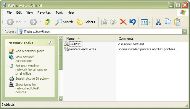
Task: Click the Move To toolbar icon
Action: 104,22
